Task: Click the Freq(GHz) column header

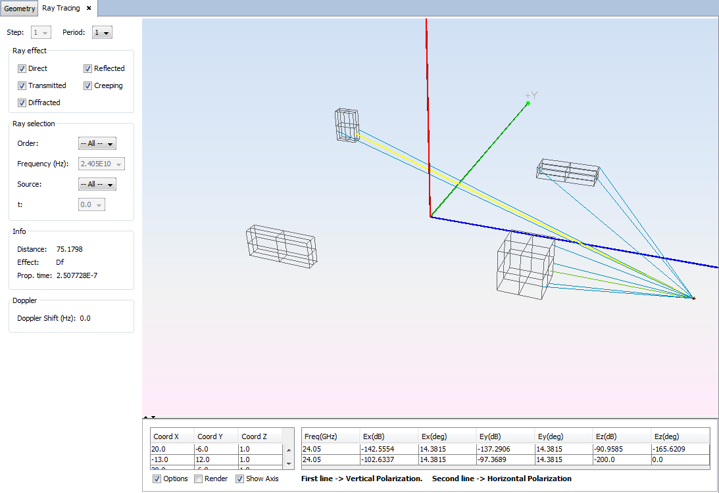Action: pyautogui.click(x=320, y=436)
